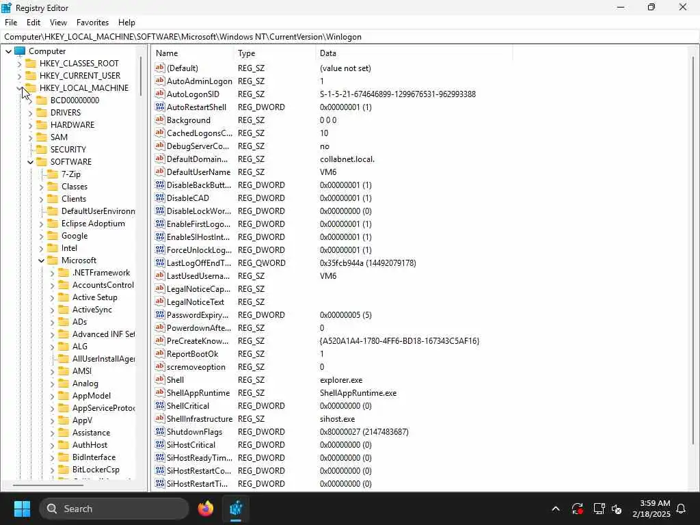Click the ShellInfrastructure string icon
The image size is (700, 525).
pos(160,419)
